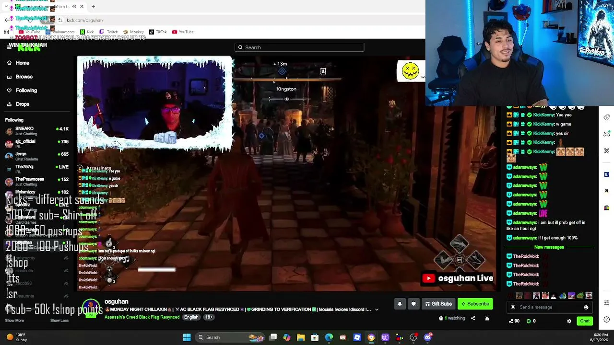Screen dimensions: 614x345
Task: Open the tools icon in browser sidebar
Action: click(607, 151)
